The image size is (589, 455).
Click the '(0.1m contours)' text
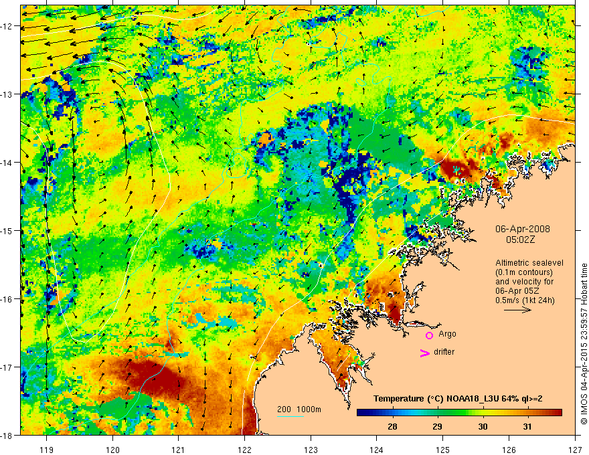(524, 272)
